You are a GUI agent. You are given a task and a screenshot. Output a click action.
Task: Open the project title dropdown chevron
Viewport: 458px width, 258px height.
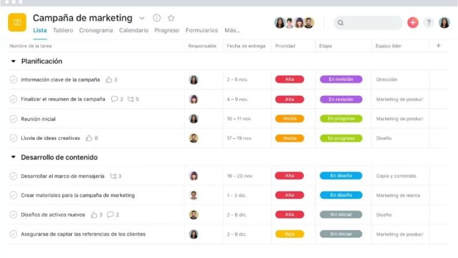pos(142,18)
